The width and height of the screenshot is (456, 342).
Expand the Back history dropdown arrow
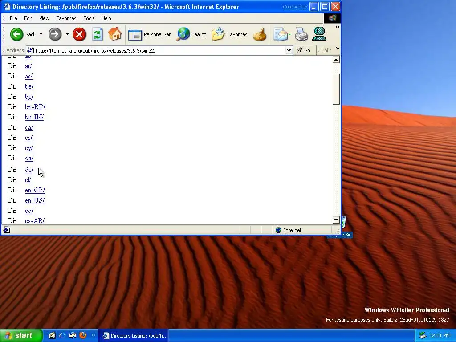(x=41, y=34)
